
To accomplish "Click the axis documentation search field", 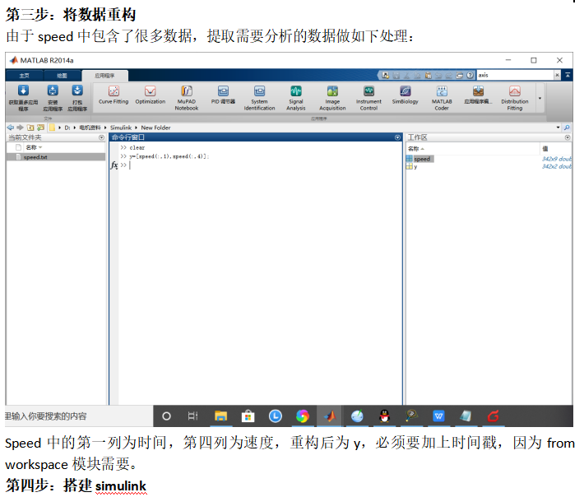I will point(515,75).
